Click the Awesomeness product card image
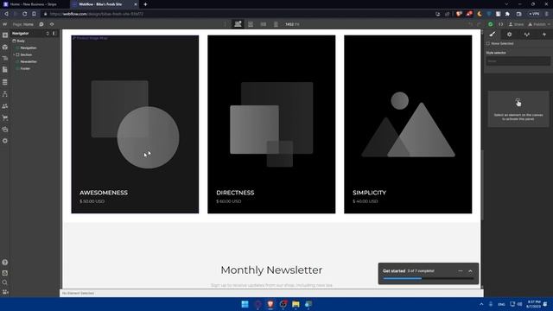This screenshot has height=311, width=553. point(135,124)
